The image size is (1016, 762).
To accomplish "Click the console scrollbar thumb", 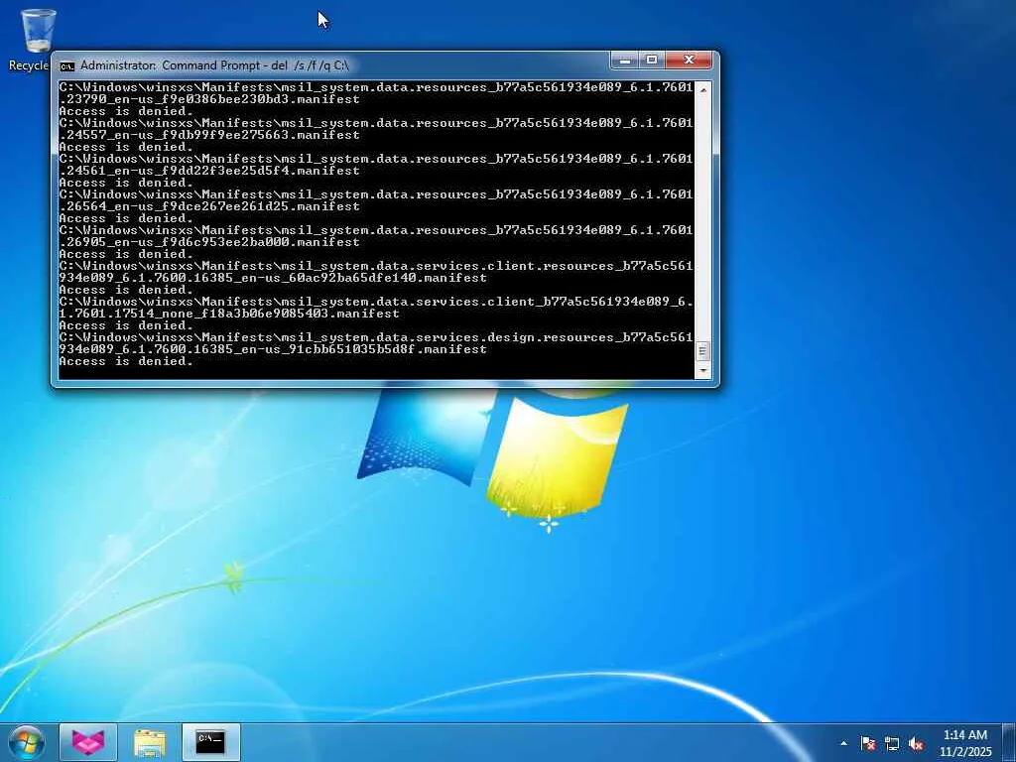I will tap(703, 351).
